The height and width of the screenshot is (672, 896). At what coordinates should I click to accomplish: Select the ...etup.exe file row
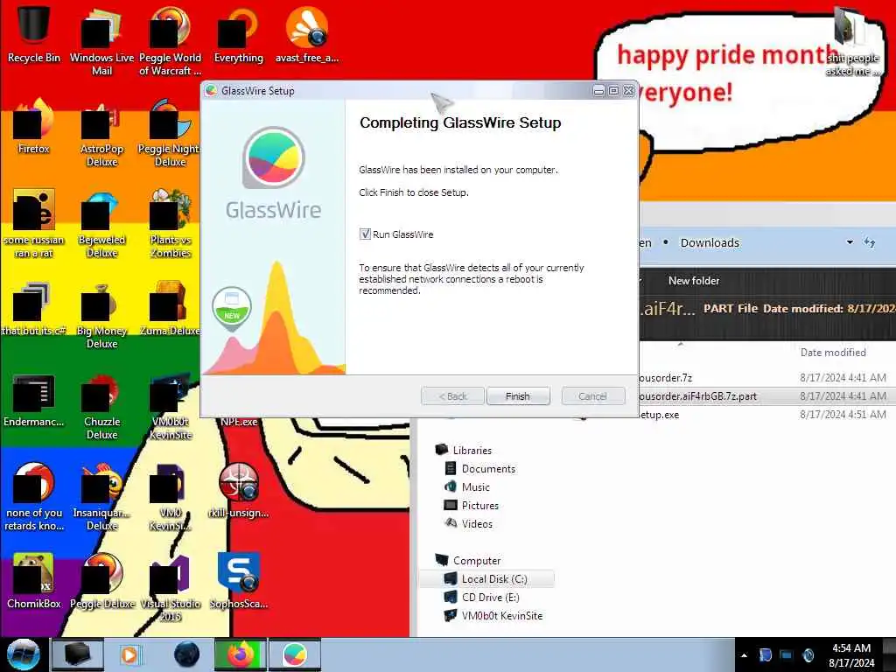pos(766,414)
